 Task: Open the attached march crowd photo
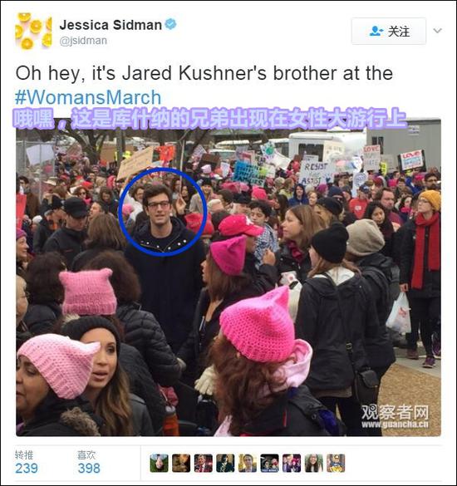(x=228, y=277)
